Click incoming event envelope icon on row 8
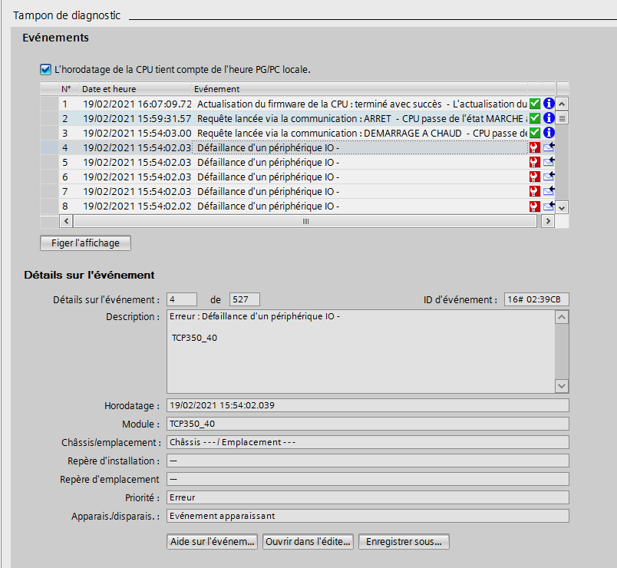Screen dimensions: 617x568 549,206
